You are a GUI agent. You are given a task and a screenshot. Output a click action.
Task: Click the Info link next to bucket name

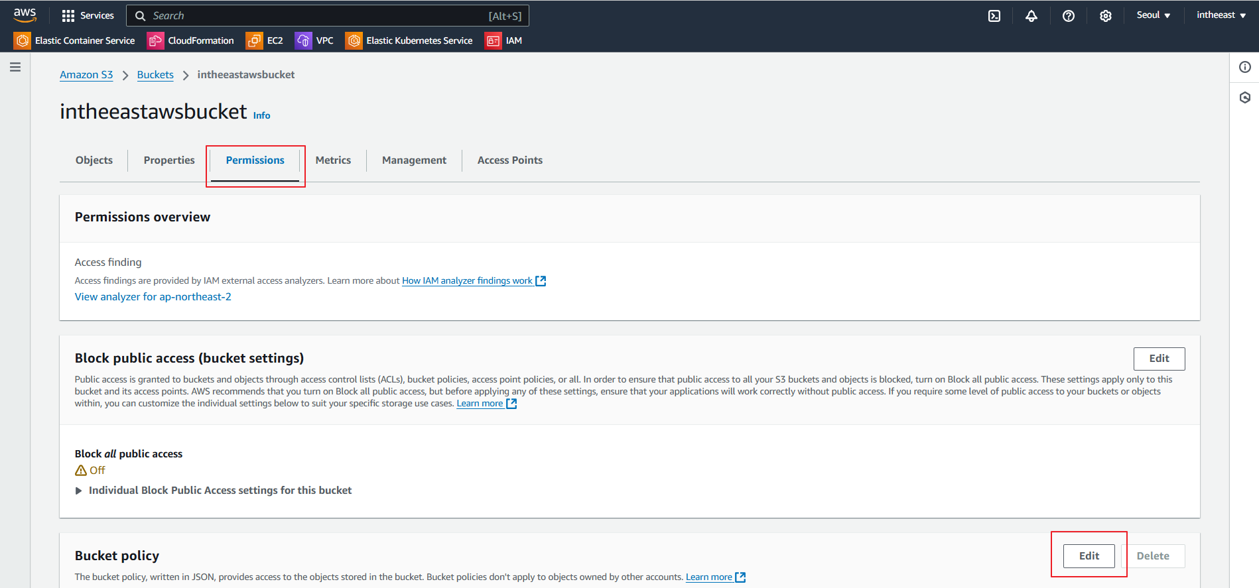point(261,115)
